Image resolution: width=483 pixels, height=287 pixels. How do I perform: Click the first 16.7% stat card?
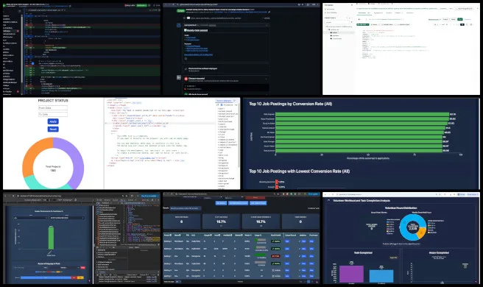221,222
